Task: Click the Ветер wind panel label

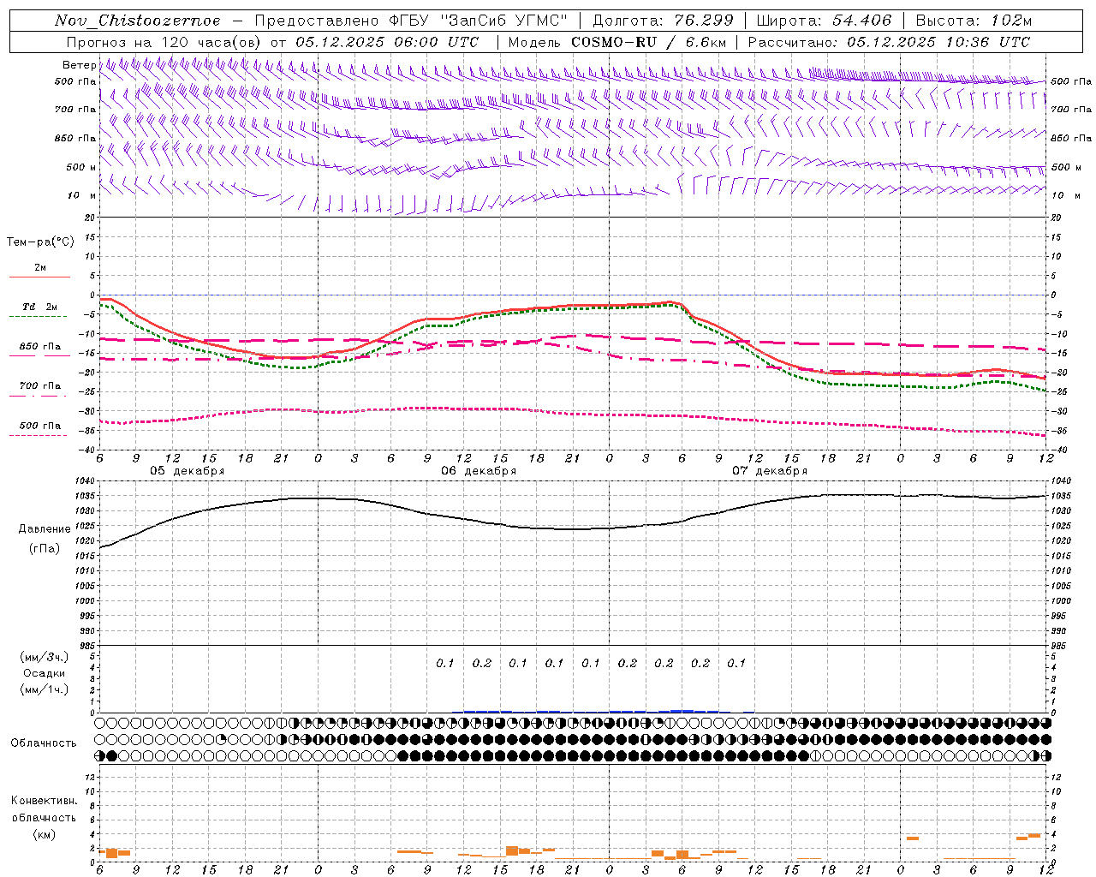Action: pyautogui.click(x=79, y=65)
